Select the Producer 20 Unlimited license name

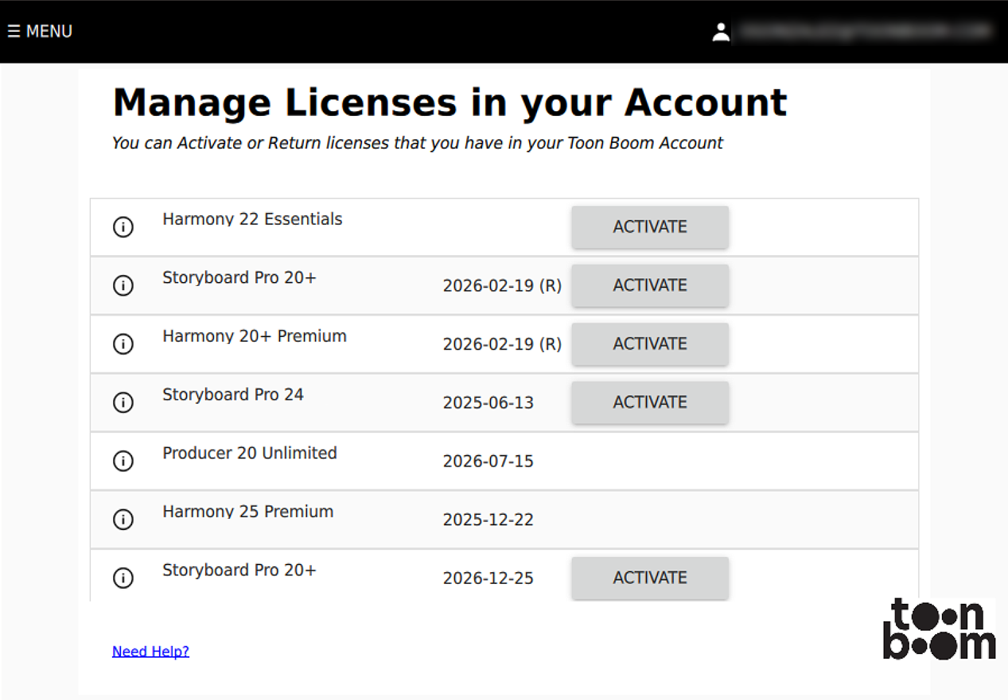click(x=250, y=453)
